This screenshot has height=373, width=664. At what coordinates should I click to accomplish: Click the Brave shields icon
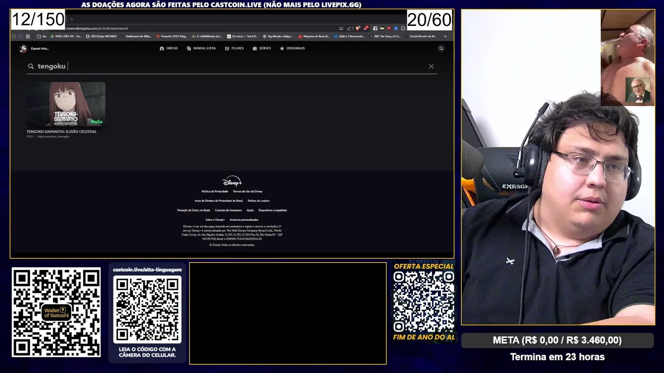tap(357, 28)
